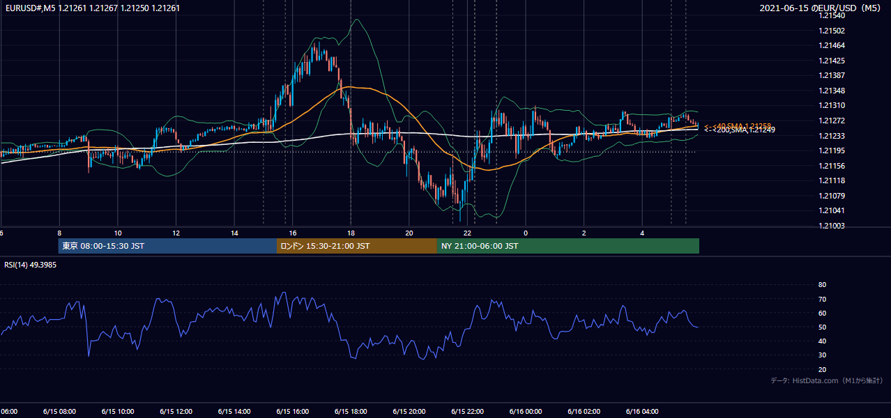The width and height of the screenshot is (891, 418).
Task: Click hour marker 12 under the price chart
Action: [x=176, y=233]
